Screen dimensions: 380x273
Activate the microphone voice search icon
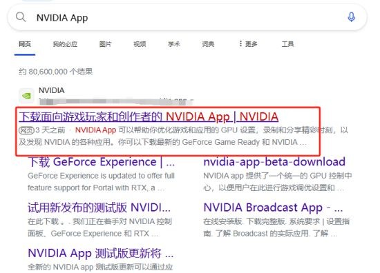351,17
